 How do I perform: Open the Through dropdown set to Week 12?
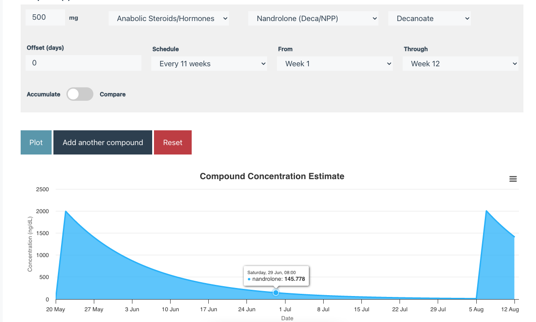(x=461, y=64)
